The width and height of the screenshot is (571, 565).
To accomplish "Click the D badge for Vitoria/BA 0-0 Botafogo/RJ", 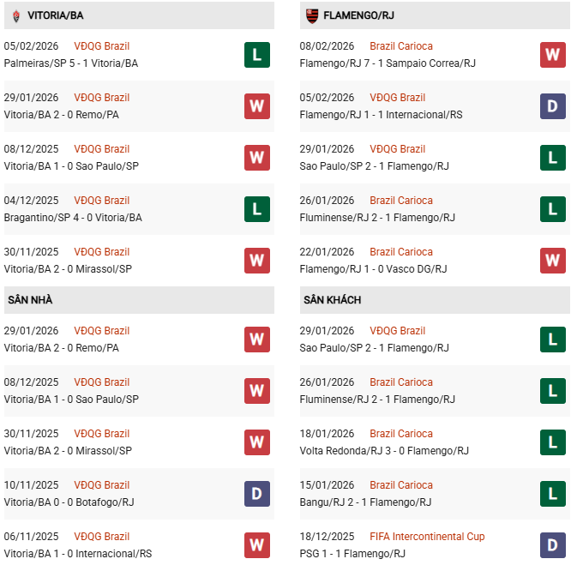I will [x=256, y=494].
